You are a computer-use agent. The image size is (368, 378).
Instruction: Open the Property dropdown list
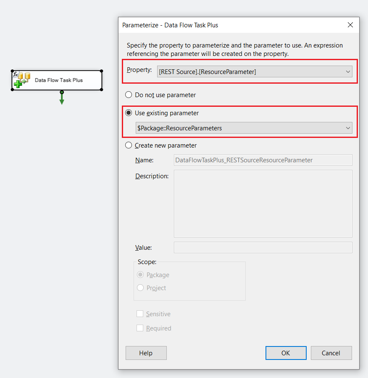pos(347,72)
